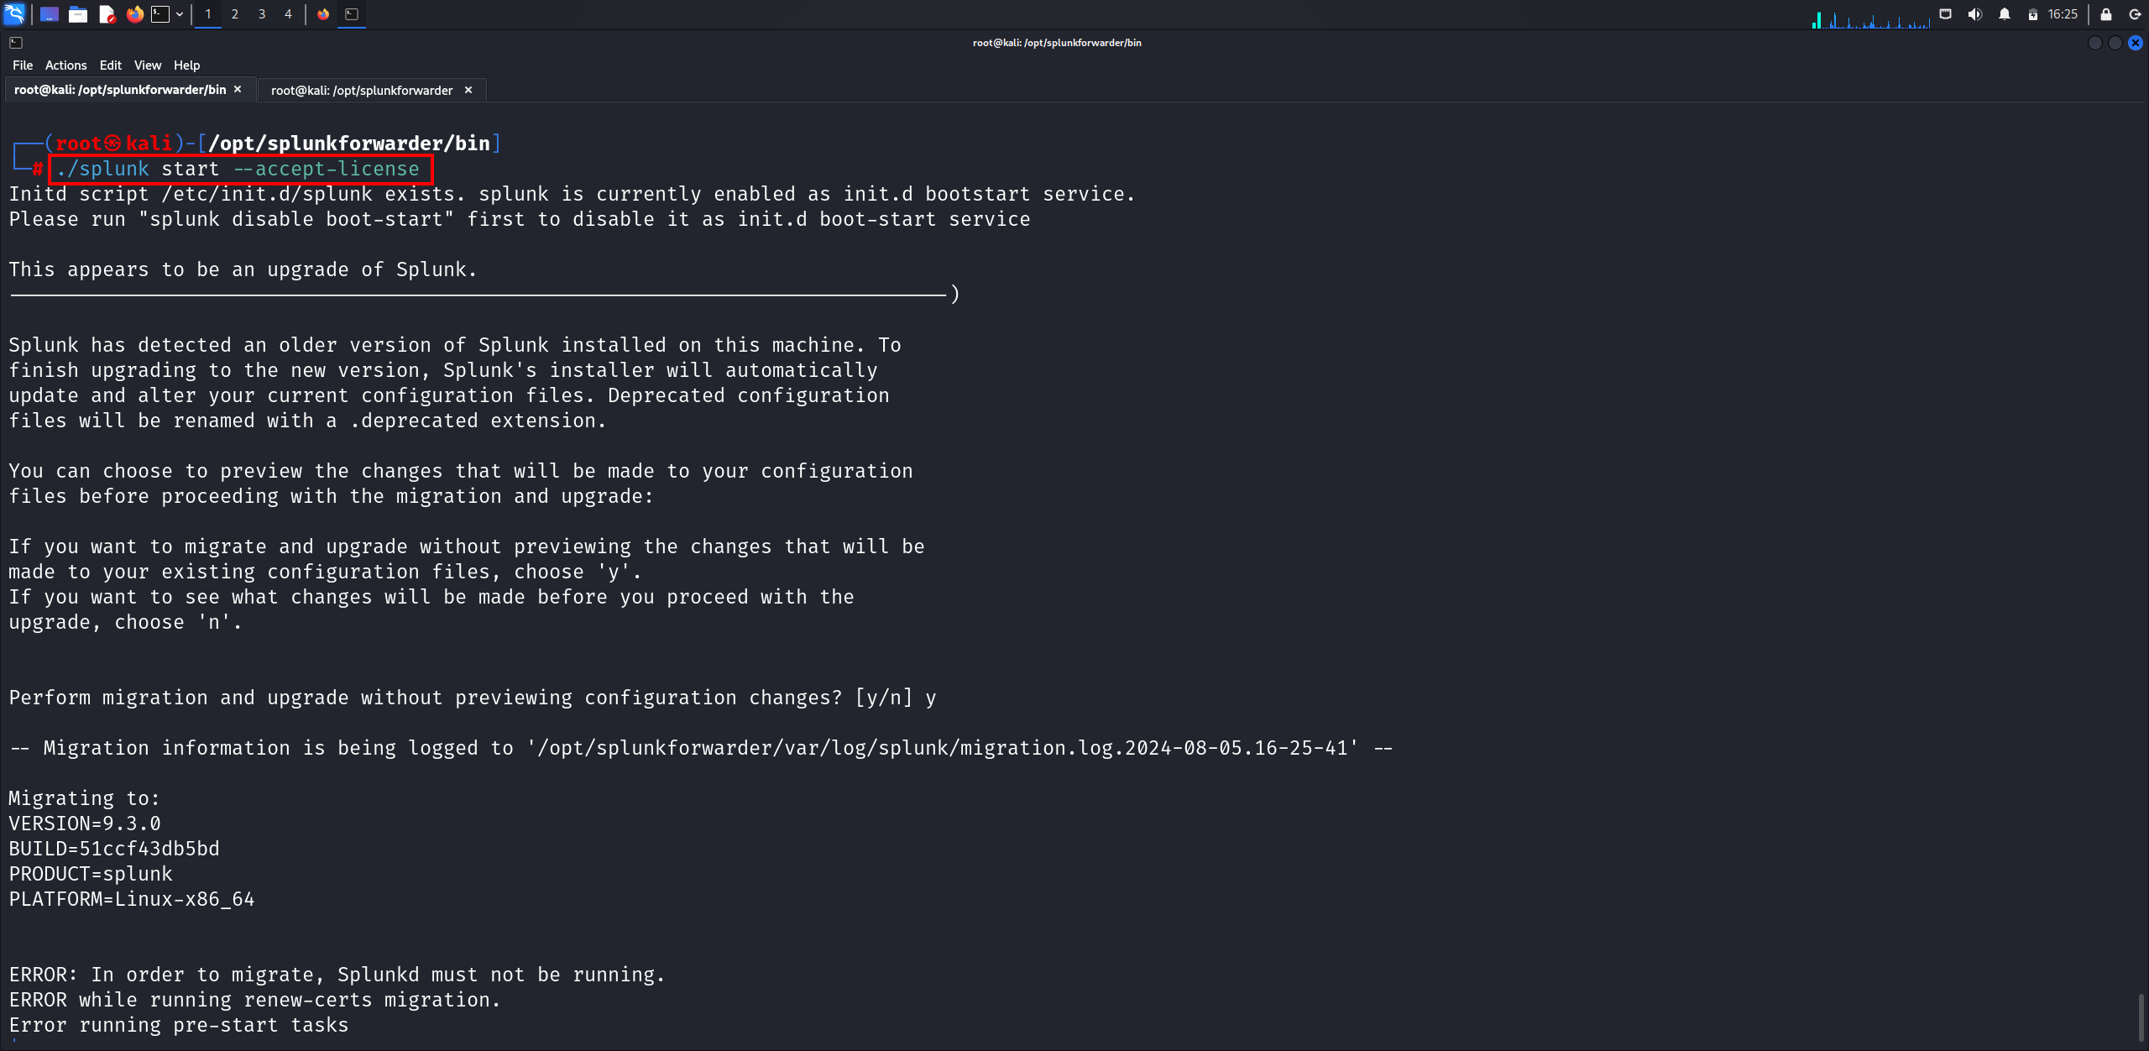2149x1051 pixels.
Task: Click the log out icon
Action: click(x=2135, y=14)
